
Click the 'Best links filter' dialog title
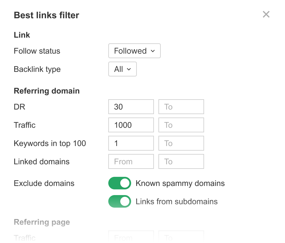(46, 15)
